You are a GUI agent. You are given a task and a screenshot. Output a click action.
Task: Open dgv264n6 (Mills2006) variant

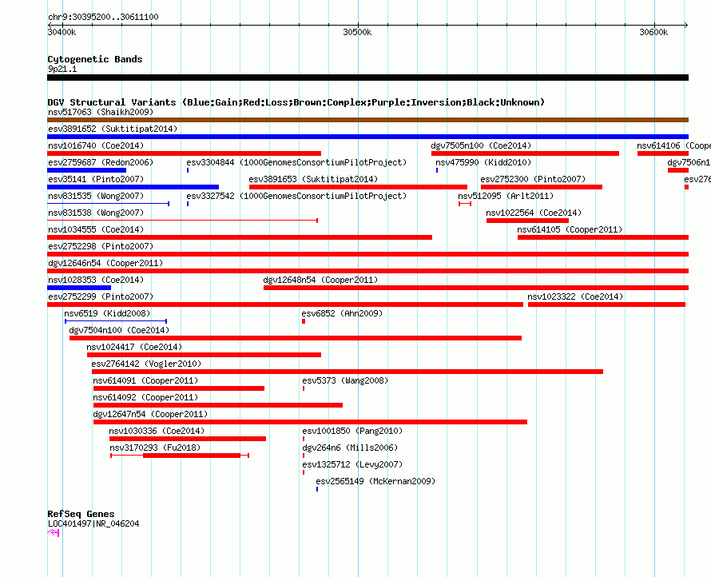[x=350, y=448]
